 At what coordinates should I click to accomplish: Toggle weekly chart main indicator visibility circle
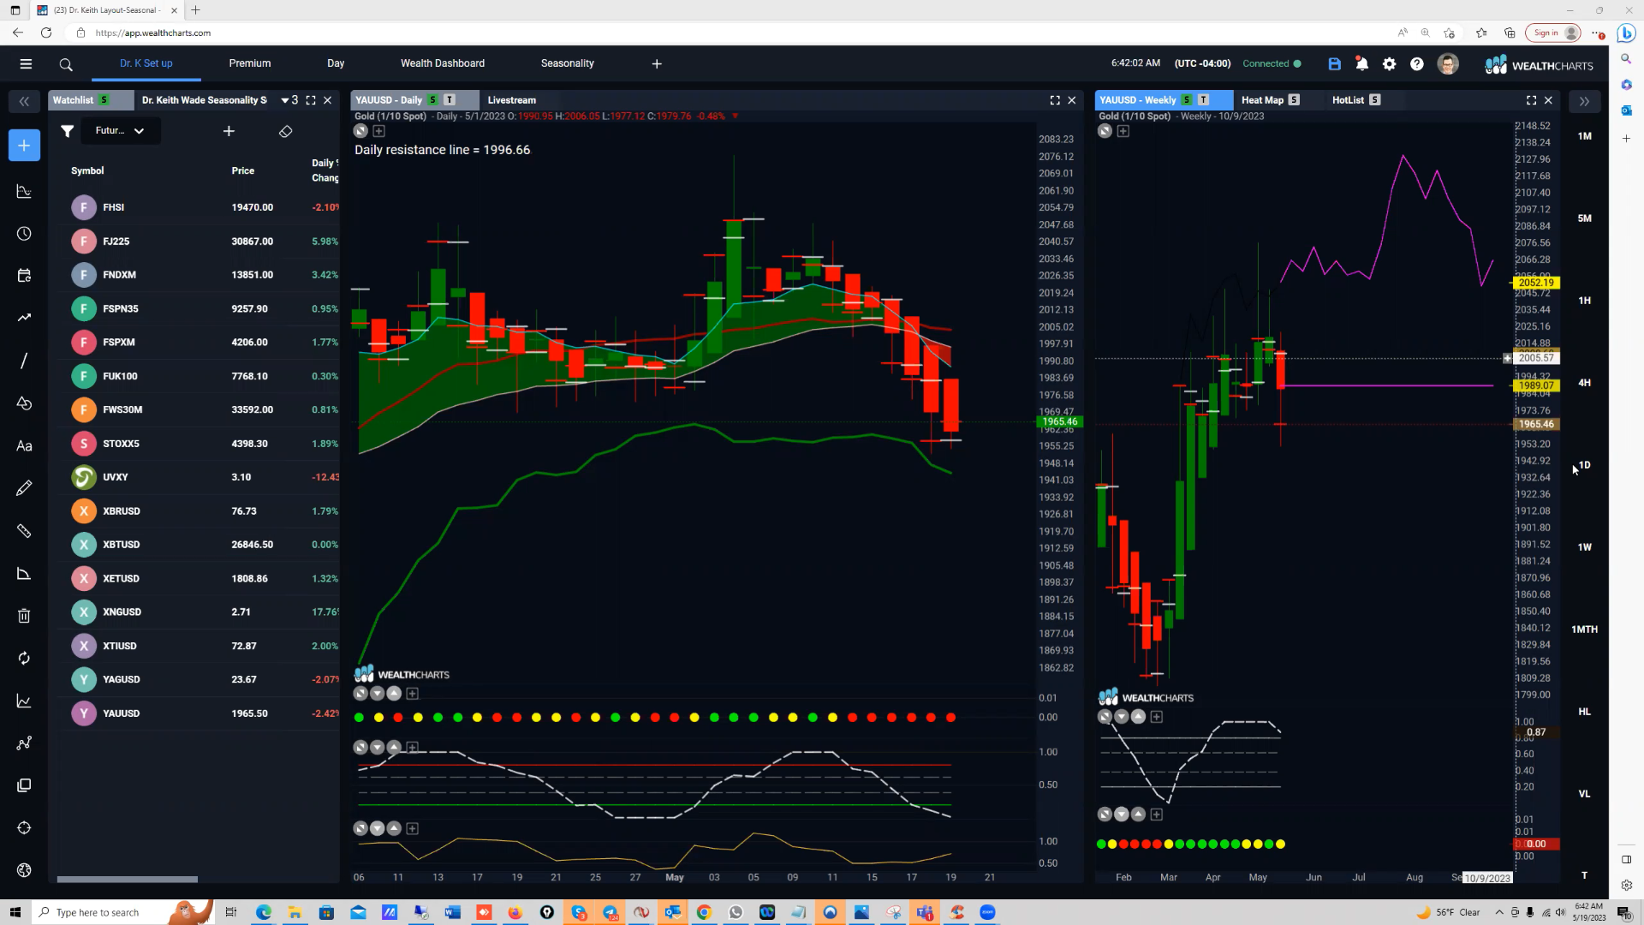1105,131
